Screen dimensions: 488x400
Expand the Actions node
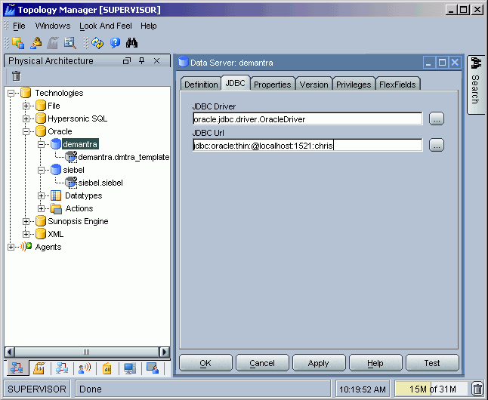(41, 208)
